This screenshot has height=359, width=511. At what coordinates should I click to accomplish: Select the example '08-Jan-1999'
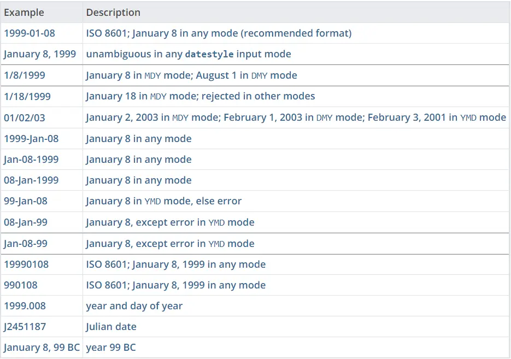[x=31, y=180]
